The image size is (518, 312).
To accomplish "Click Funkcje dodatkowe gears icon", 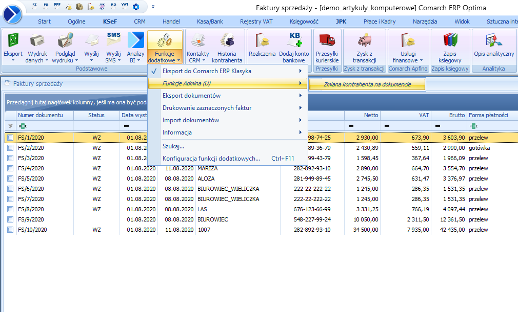I will (x=165, y=41).
